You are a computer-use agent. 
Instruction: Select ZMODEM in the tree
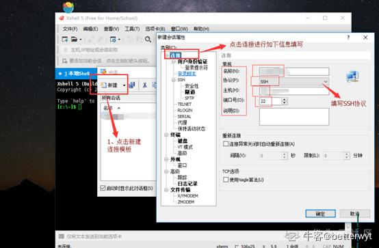tap(186, 202)
